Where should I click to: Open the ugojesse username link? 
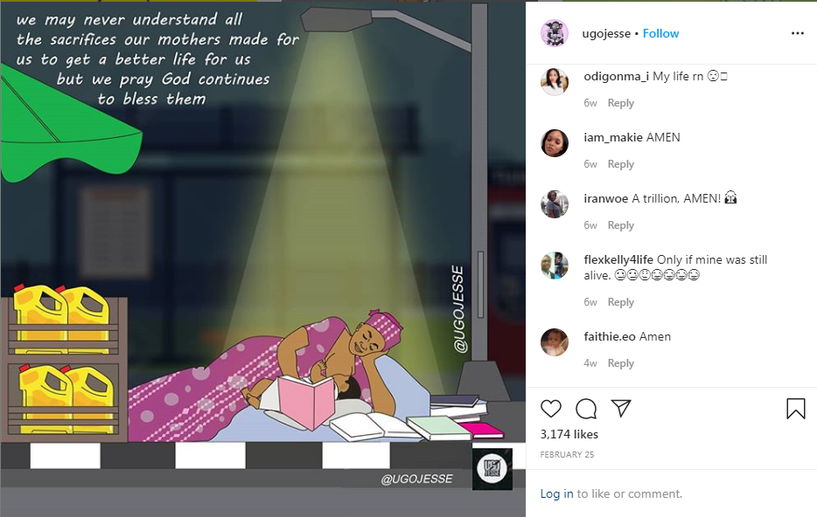606,33
